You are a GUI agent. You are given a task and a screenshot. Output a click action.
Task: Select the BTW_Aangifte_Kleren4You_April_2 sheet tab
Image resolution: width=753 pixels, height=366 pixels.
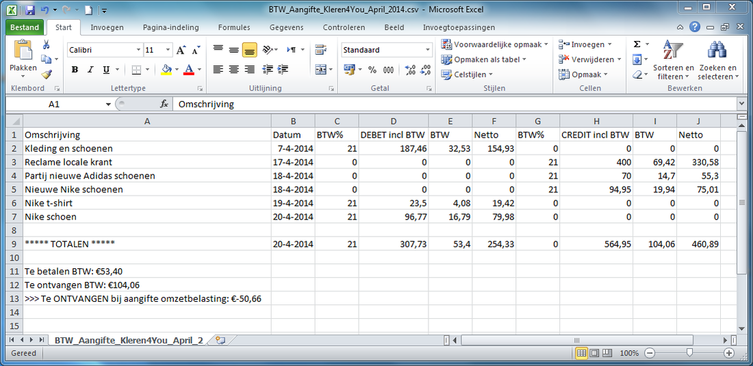click(x=129, y=340)
